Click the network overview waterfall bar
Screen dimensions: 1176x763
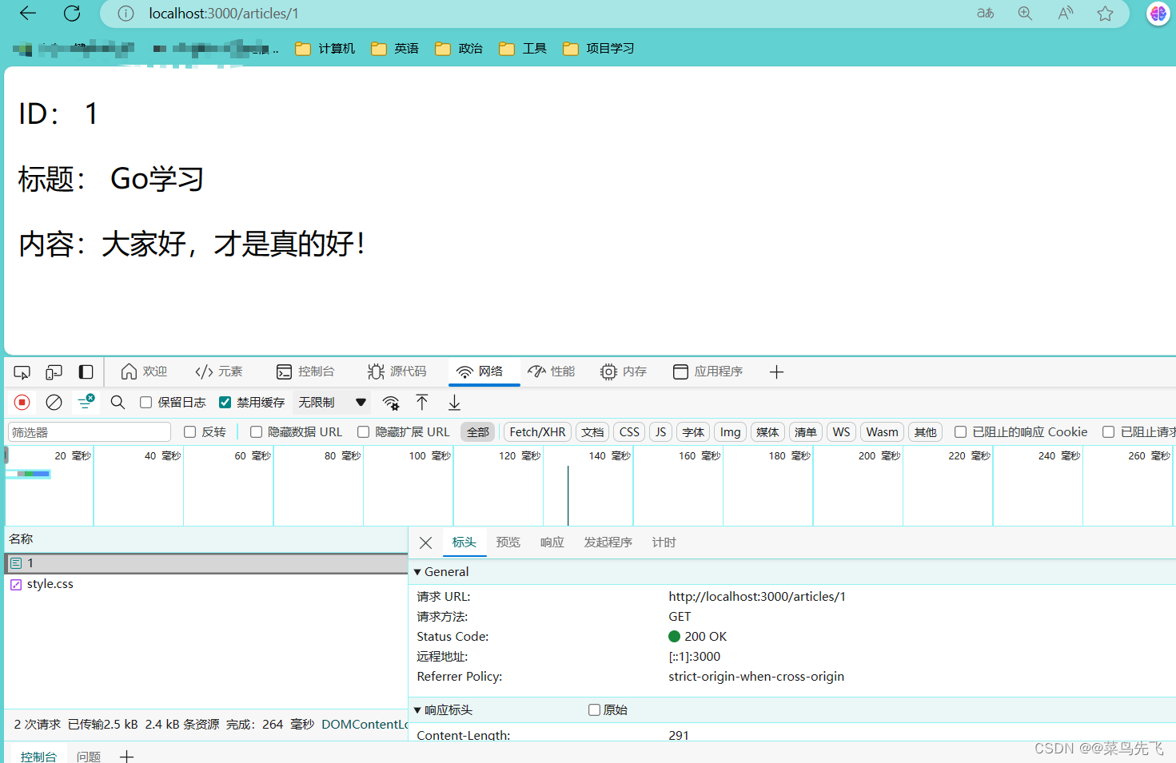[29, 475]
